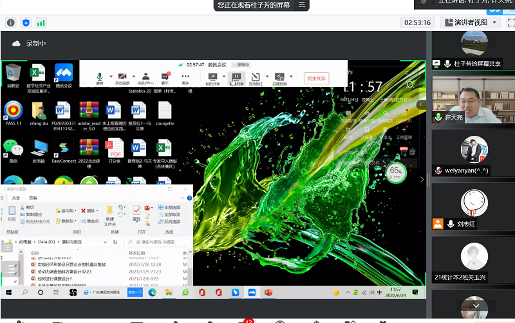Open File Explorer on the taskbar
This screenshot has width=515, height=323.
coord(169,293)
